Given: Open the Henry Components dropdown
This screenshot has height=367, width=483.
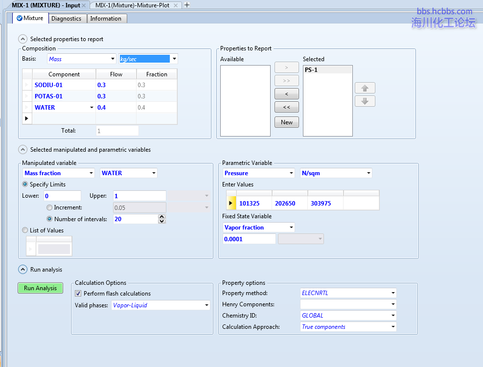Looking at the screenshot, I should [x=393, y=304].
